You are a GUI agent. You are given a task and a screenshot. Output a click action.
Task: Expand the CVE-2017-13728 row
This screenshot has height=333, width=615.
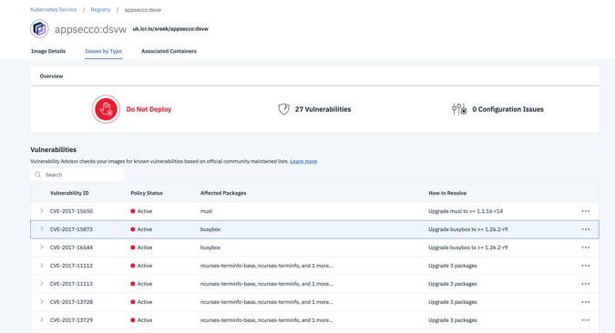(x=42, y=302)
